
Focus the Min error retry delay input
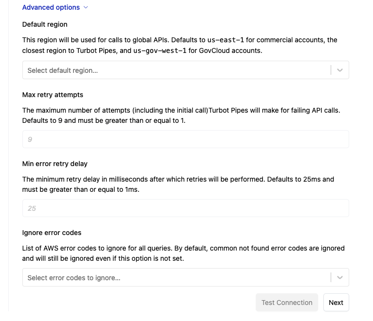[x=185, y=208]
